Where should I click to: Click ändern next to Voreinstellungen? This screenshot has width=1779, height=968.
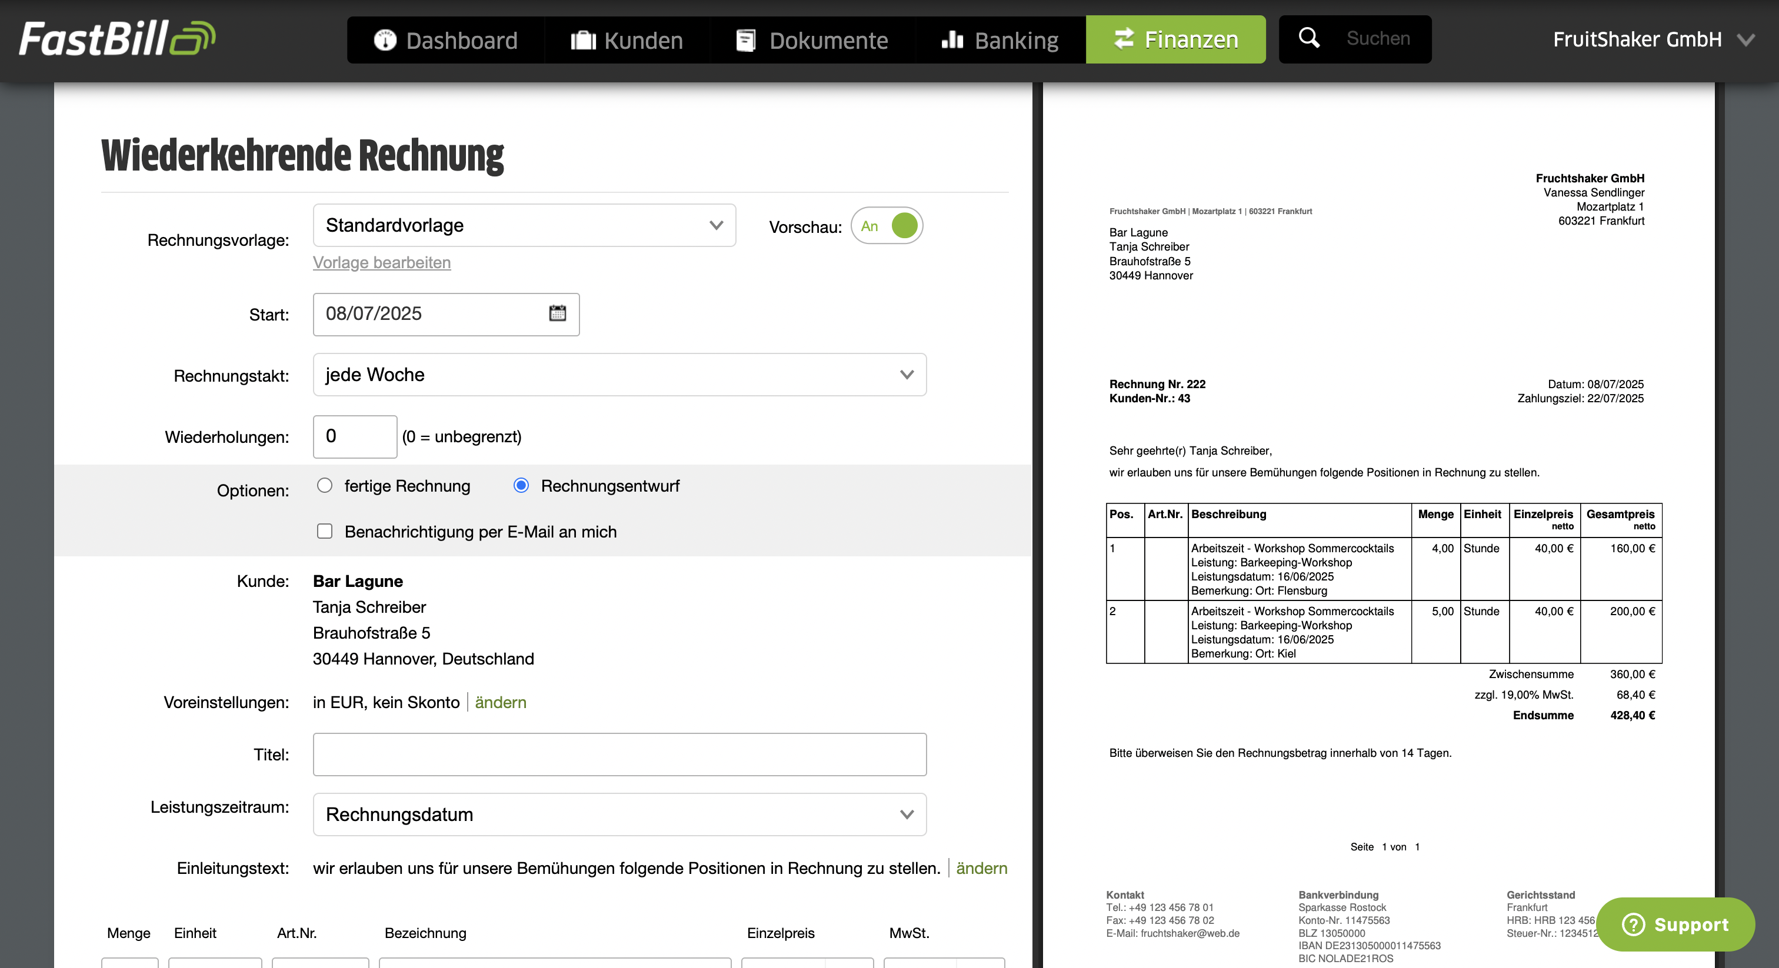(x=501, y=702)
